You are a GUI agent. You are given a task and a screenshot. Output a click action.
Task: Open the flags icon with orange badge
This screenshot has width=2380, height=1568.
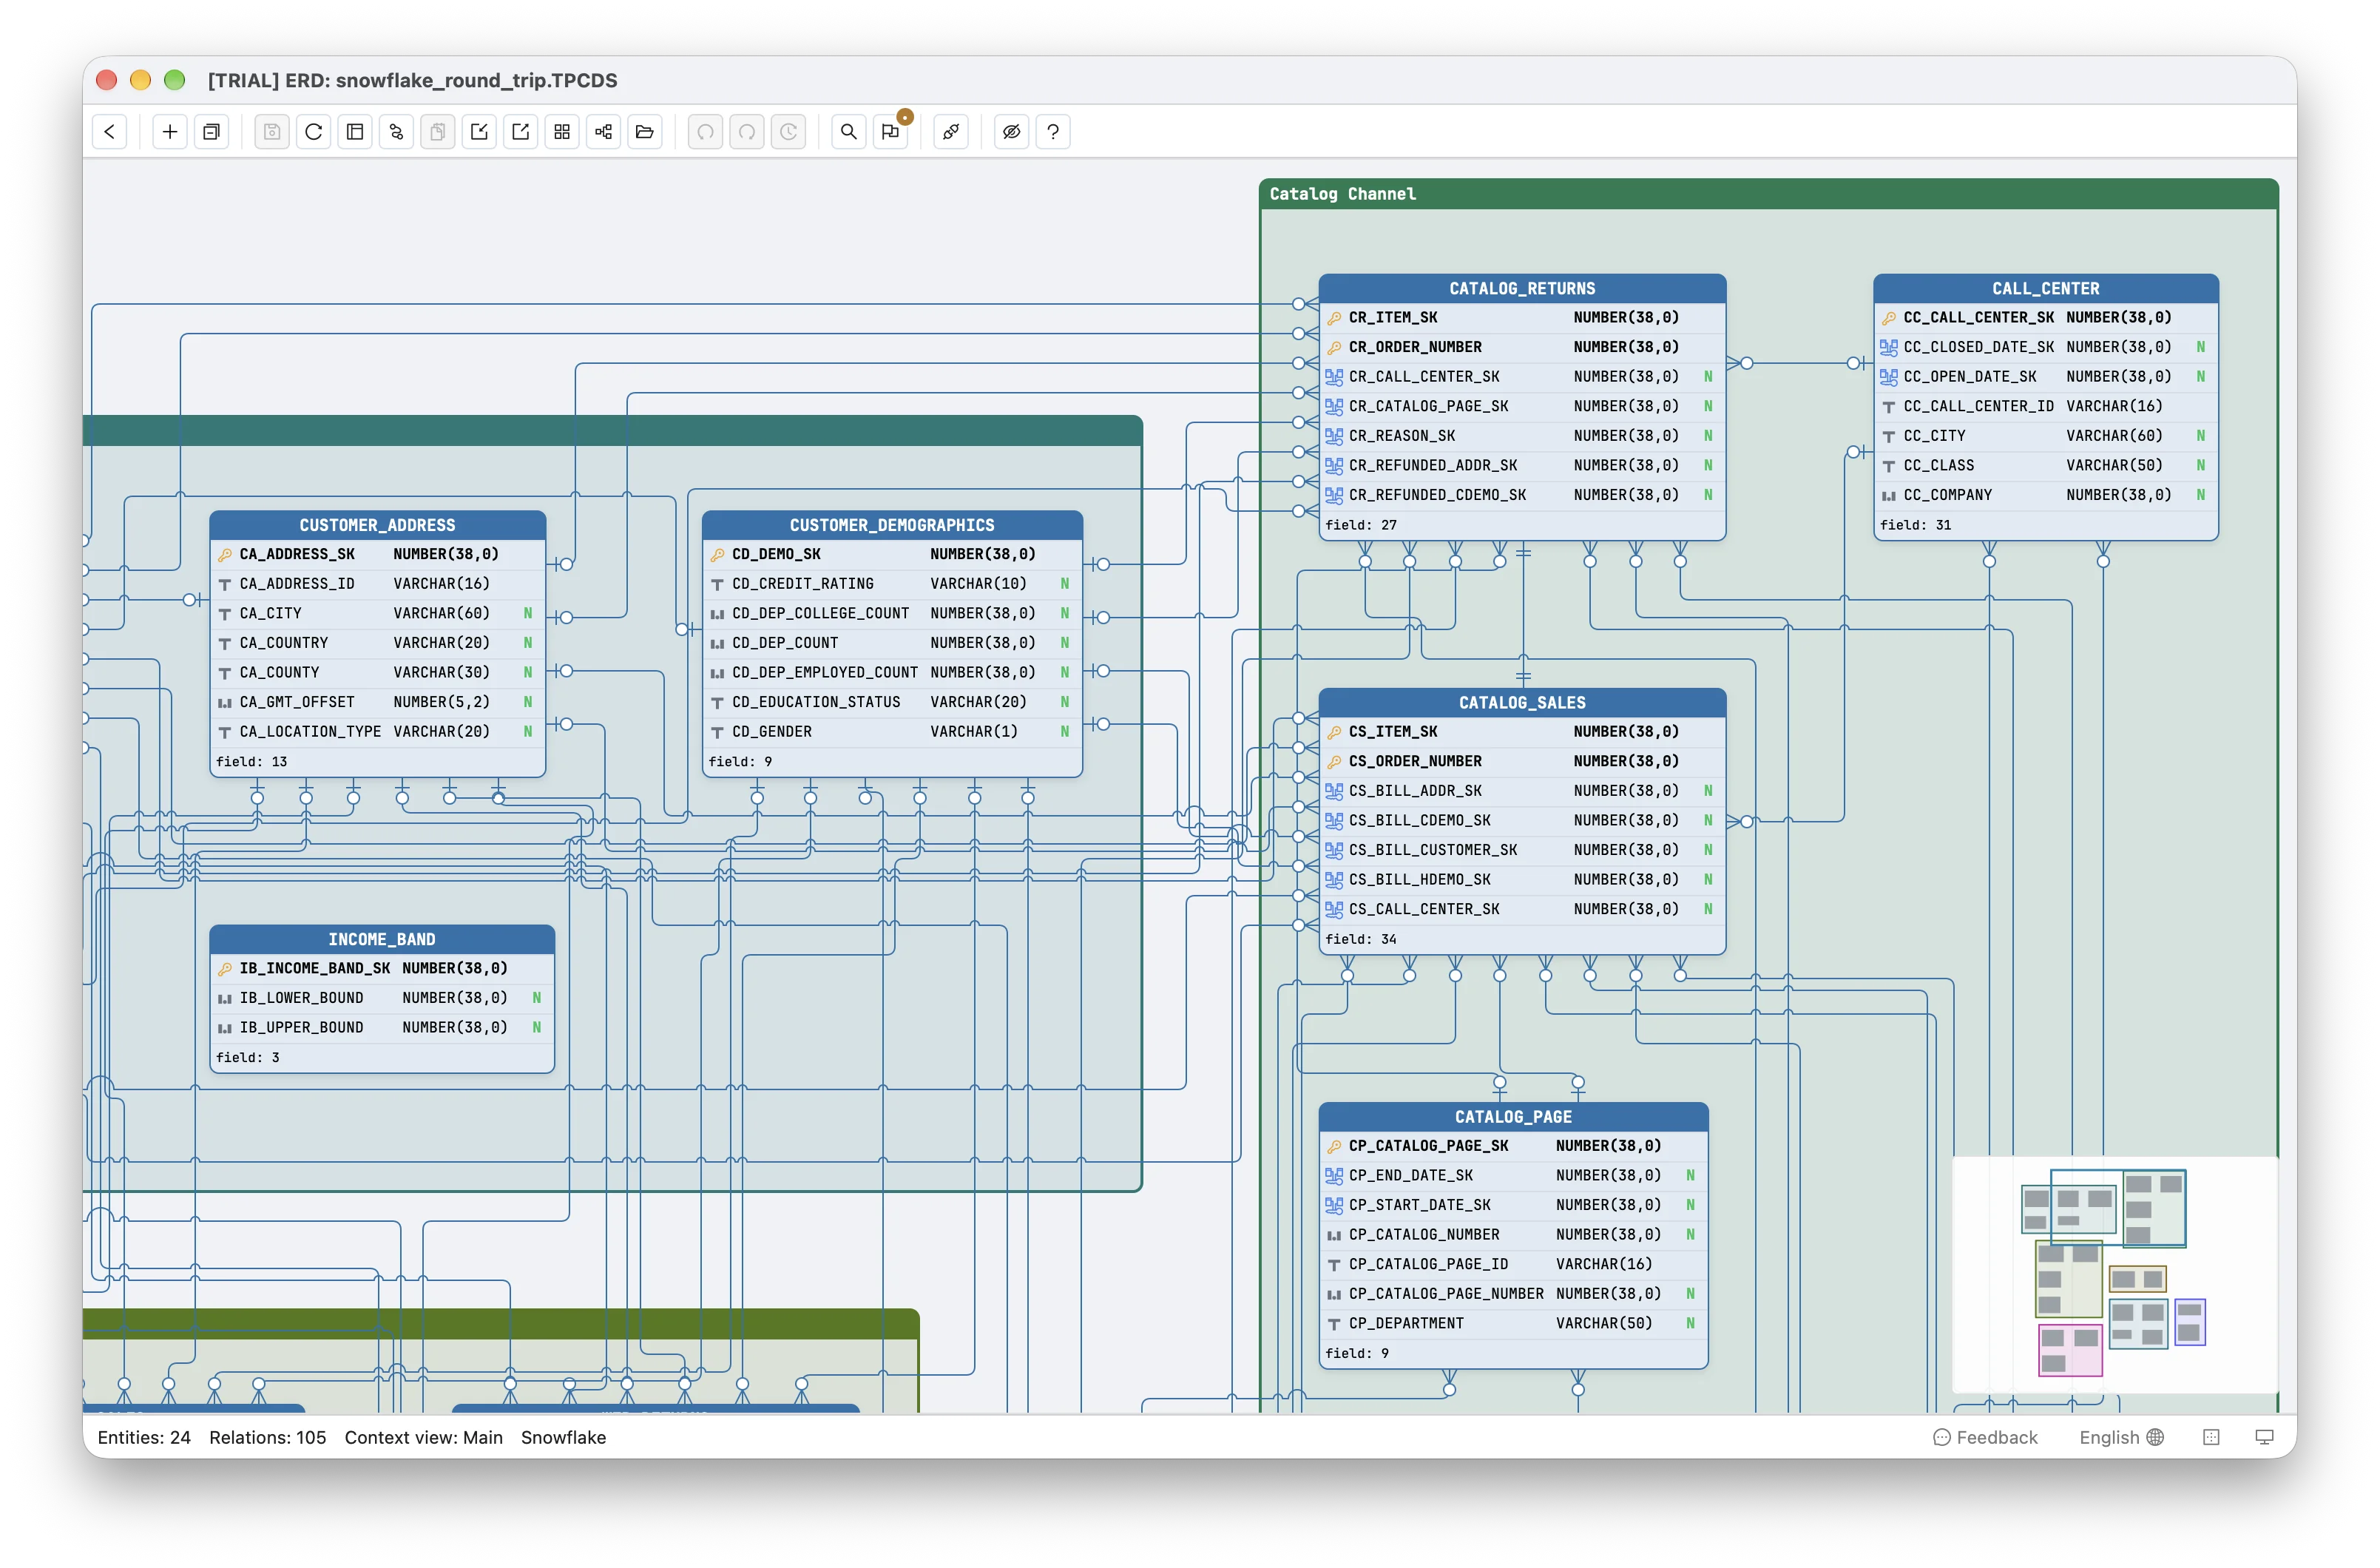click(890, 131)
